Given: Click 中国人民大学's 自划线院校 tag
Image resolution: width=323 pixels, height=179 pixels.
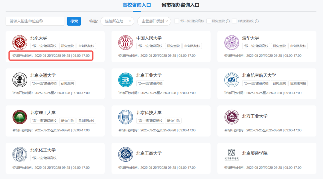Looking at the screenshot, I should coord(192,46).
